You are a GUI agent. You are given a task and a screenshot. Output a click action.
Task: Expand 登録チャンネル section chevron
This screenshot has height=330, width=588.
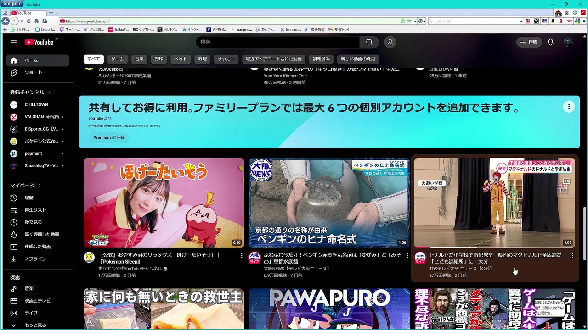coord(49,93)
